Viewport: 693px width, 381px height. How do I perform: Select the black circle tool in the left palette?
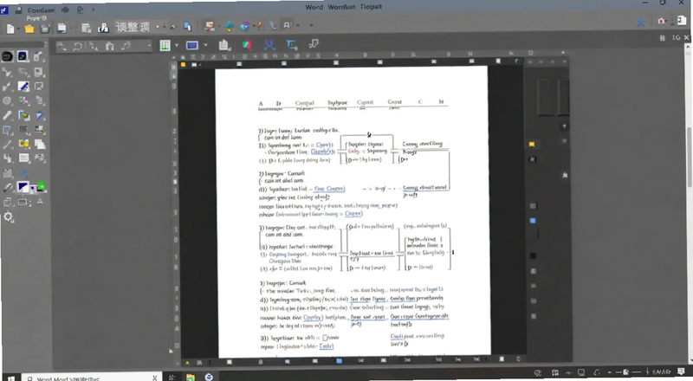tap(8, 56)
